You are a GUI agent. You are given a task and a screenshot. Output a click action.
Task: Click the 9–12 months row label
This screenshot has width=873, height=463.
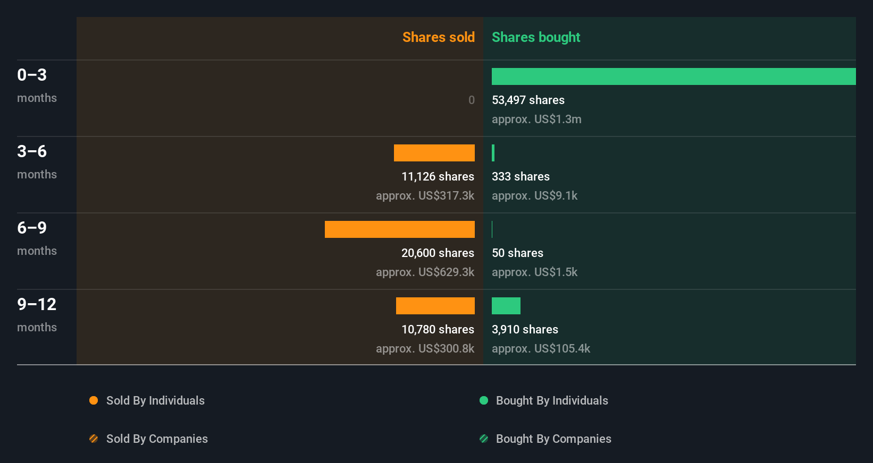(x=37, y=315)
